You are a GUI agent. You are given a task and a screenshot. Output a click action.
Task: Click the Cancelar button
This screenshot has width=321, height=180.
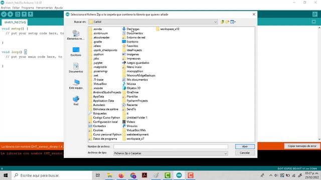(x=245, y=153)
